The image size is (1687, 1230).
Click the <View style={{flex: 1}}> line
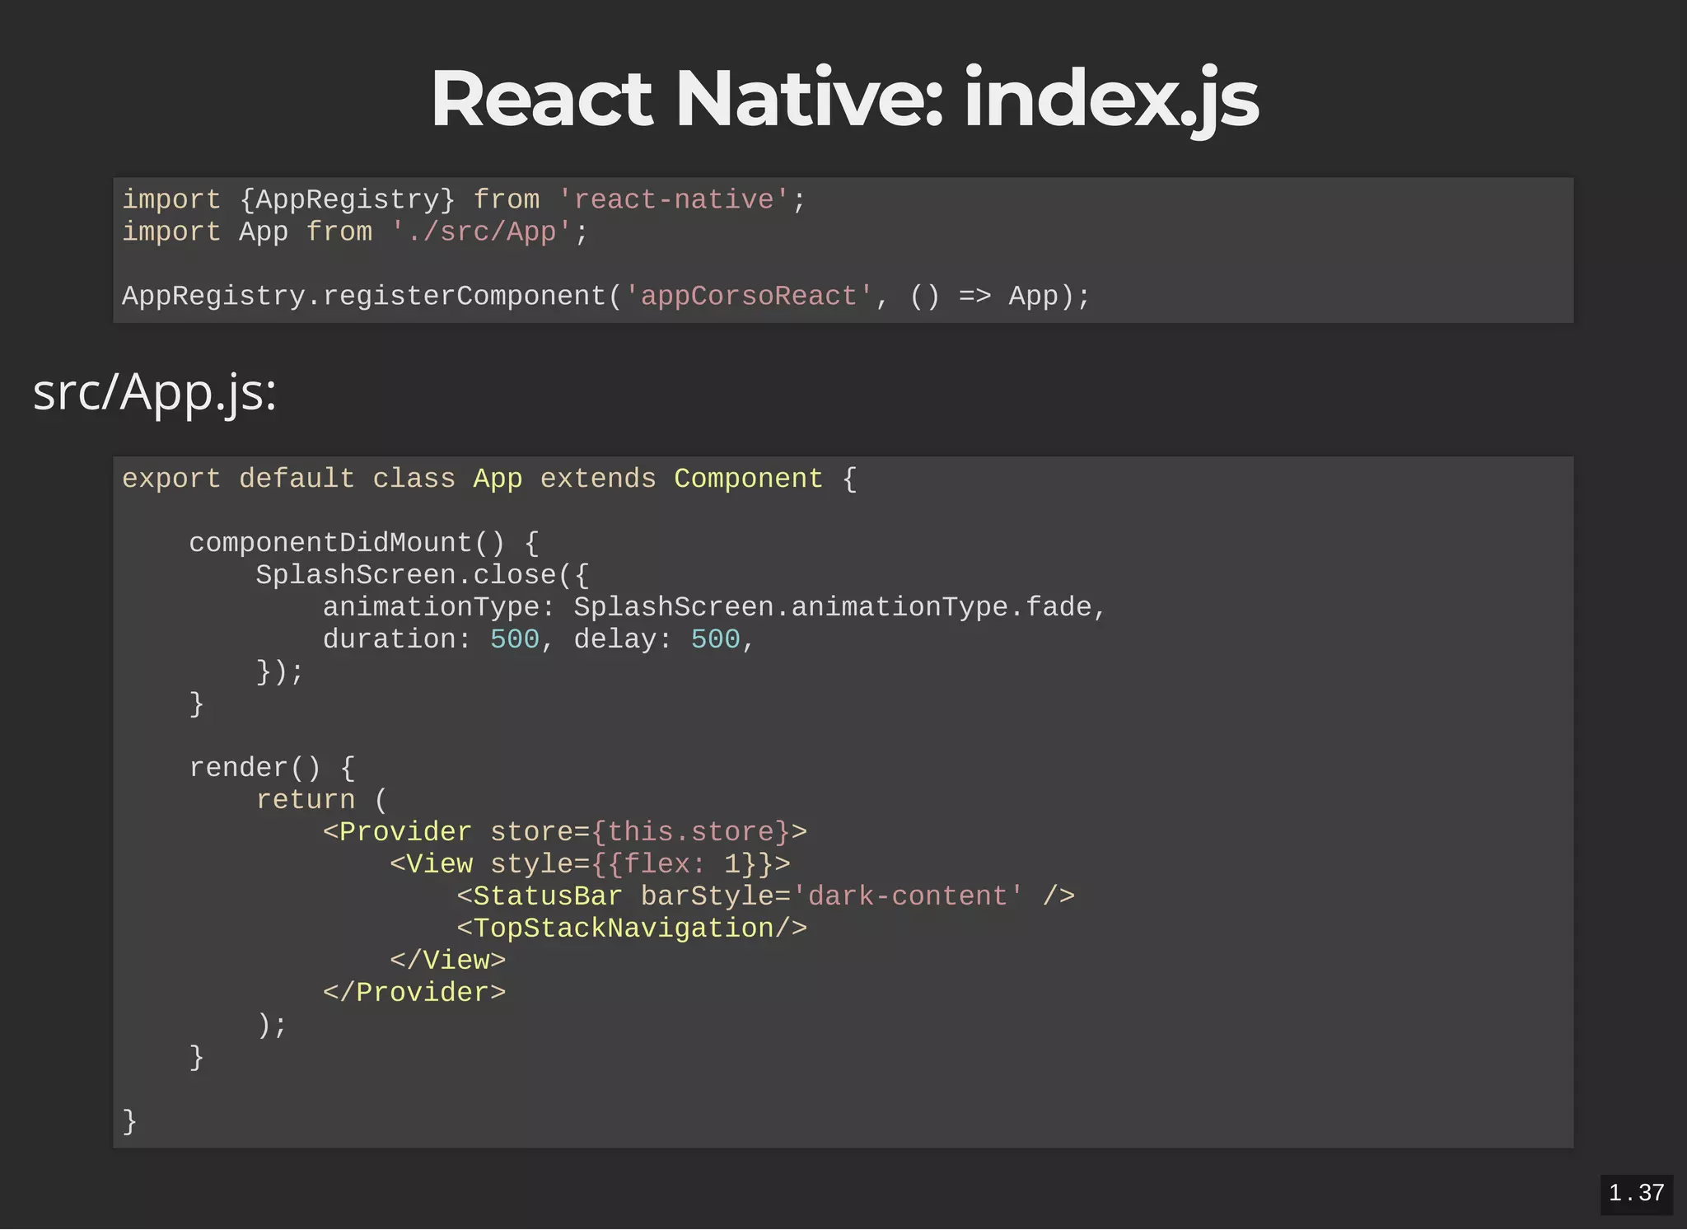click(590, 865)
